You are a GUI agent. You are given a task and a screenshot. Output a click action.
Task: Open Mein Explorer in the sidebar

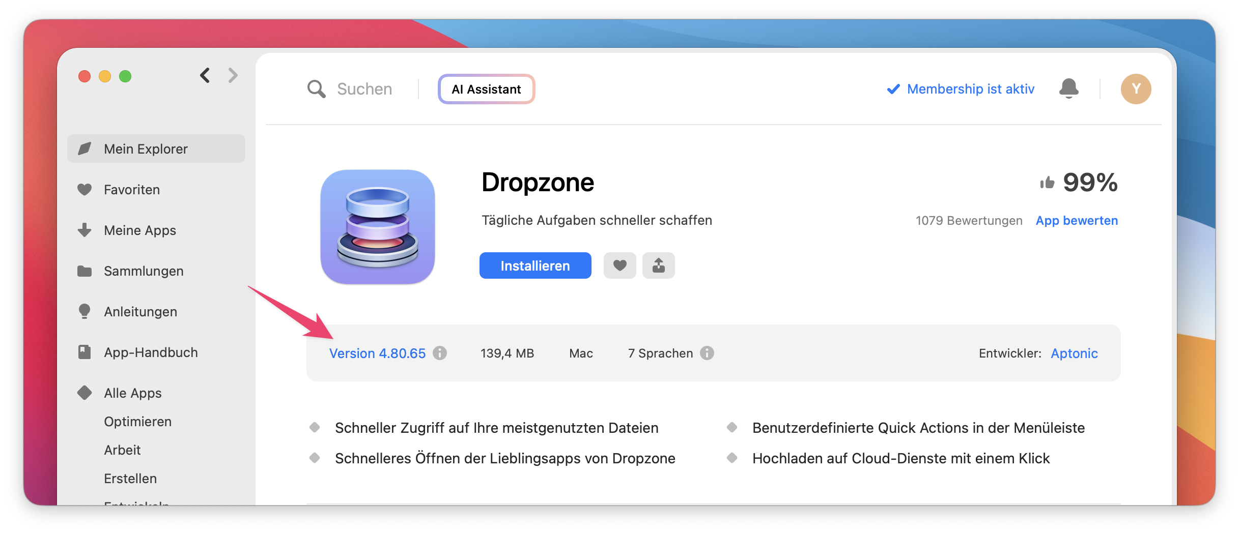(x=156, y=149)
